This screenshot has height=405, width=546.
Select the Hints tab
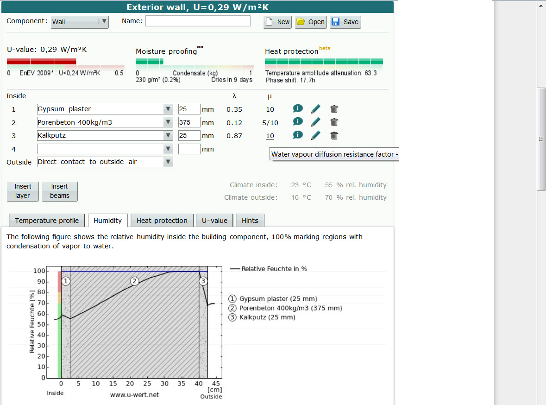[x=250, y=221]
